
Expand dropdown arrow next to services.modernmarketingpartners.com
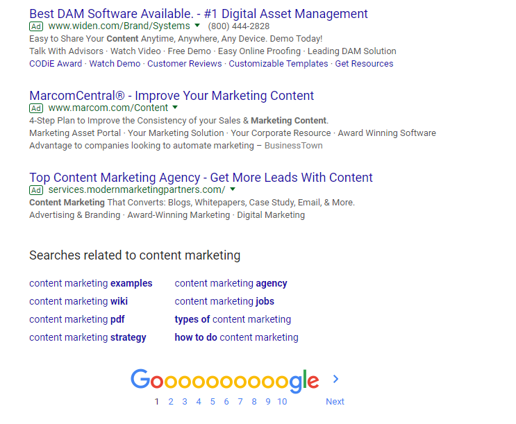(233, 189)
